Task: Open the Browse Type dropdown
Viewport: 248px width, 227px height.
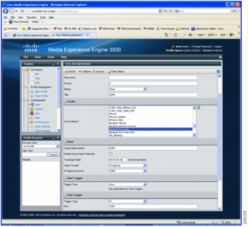Action: click(41, 146)
